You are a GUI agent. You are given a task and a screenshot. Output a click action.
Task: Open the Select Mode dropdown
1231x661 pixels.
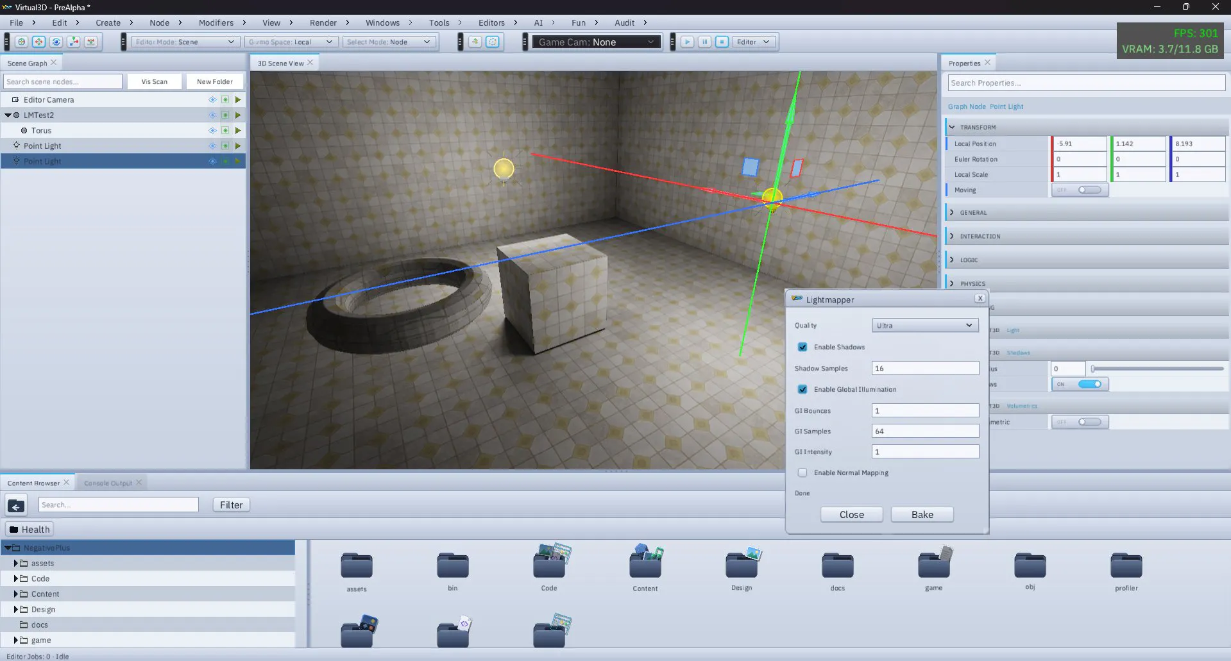pos(389,42)
